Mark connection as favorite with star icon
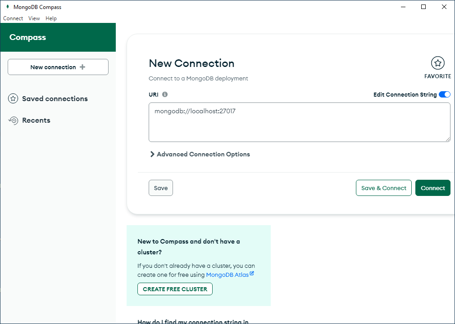Image resolution: width=455 pixels, height=324 pixels. tap(437, 63)
